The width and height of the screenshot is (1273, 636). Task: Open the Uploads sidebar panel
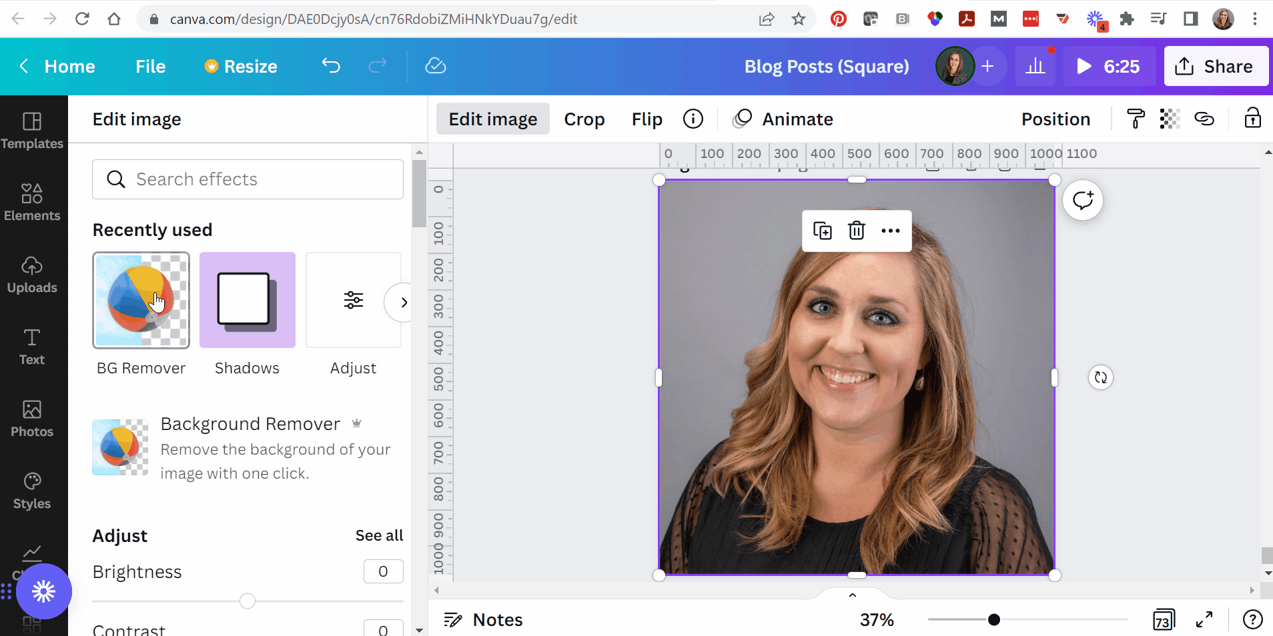(32, 275)
